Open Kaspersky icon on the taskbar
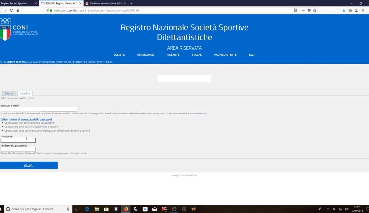Screen dimensions: 369x213 coord(164,209)
